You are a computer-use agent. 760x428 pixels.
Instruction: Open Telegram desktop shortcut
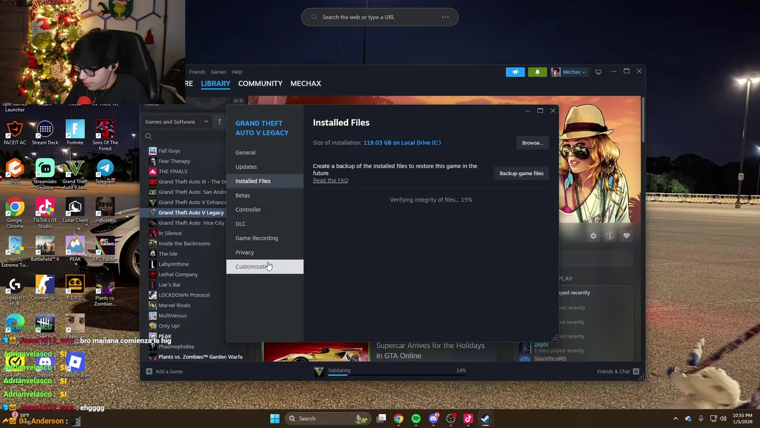[105, 172]
